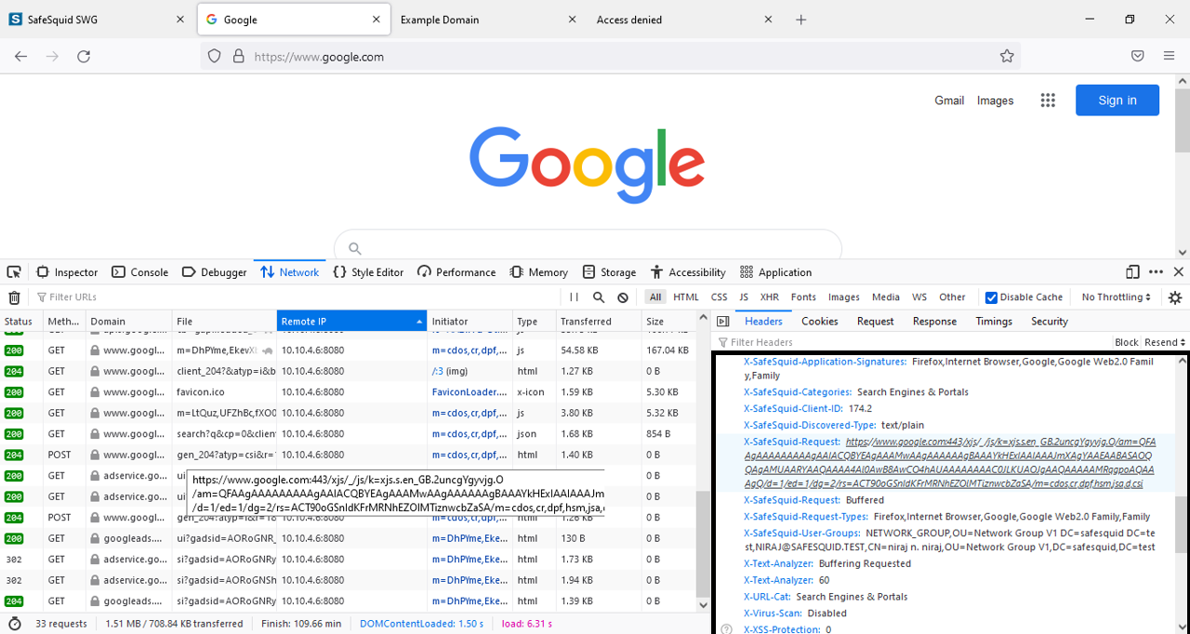Open the network search magnifier
1190x634 pixels.
pos(599,297)
